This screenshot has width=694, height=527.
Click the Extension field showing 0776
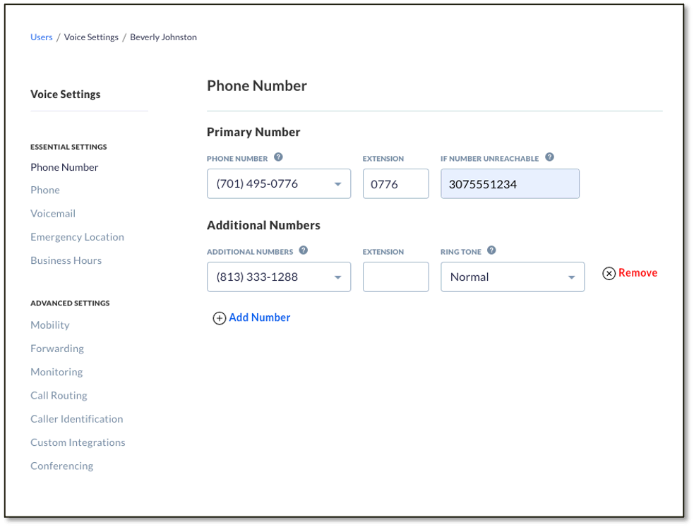395,183
